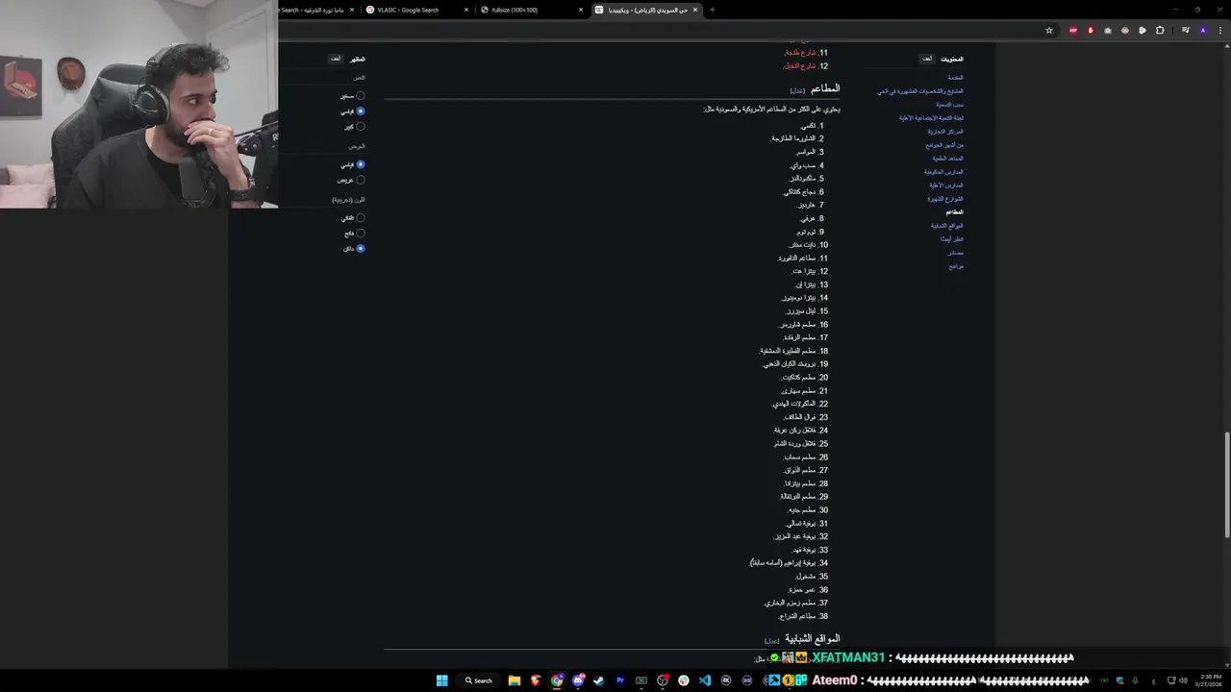Jump to المعاهد العلمية in contents

pos(947,159)
